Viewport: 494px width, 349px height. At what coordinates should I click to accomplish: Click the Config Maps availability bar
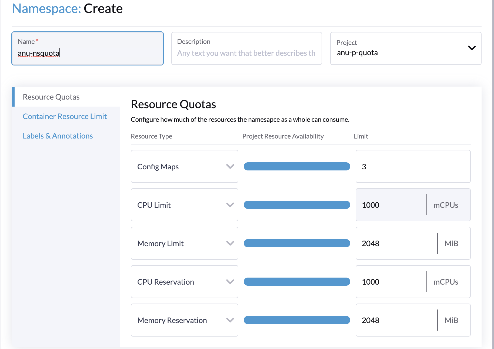coord(297,166)
